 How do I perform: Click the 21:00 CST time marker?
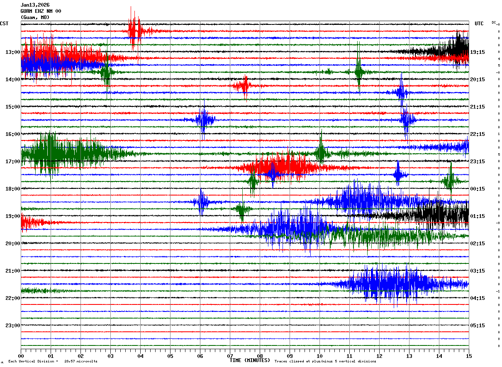pos(12,271)
